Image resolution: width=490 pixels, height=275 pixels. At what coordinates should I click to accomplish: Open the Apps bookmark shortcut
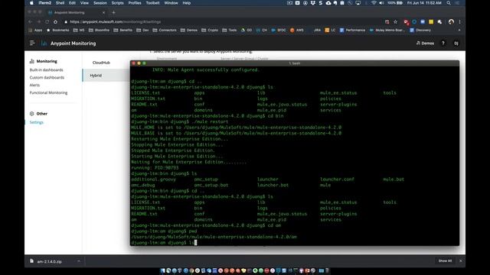coord(35,31)
